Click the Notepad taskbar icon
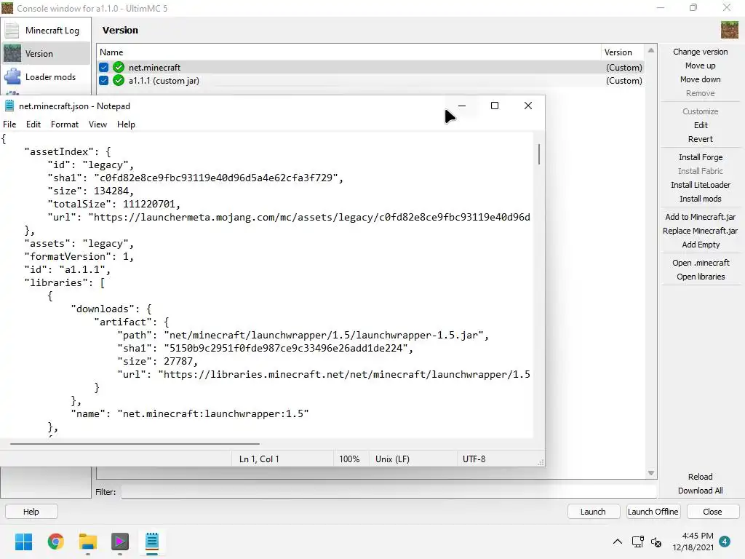 [152, 542]
